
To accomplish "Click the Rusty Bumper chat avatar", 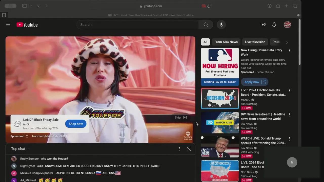I will (14, 159).
